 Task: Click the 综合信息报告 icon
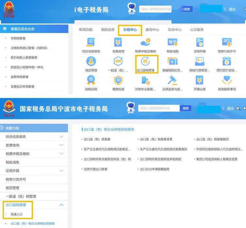tap(91, 42)
